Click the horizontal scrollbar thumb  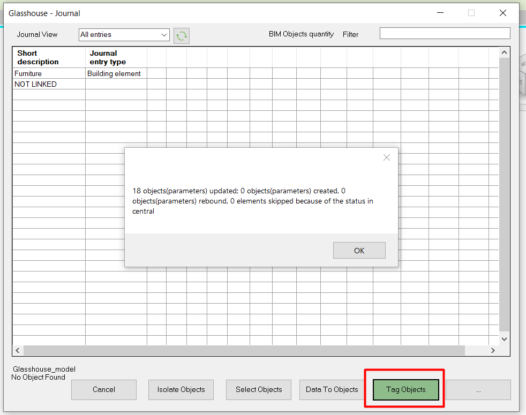tap(244, 350)
